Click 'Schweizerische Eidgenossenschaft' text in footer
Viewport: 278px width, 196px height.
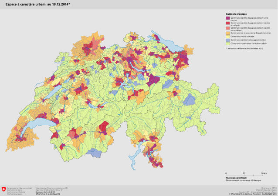(x=19, y=187)
